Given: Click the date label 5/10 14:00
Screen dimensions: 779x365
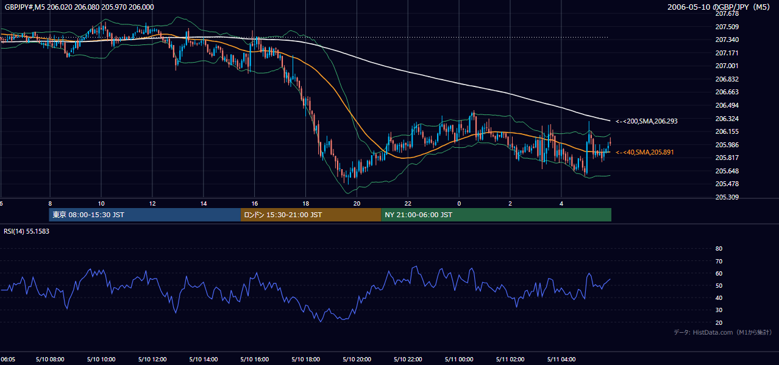Looking at the screenshot, I should coord(204,359).
